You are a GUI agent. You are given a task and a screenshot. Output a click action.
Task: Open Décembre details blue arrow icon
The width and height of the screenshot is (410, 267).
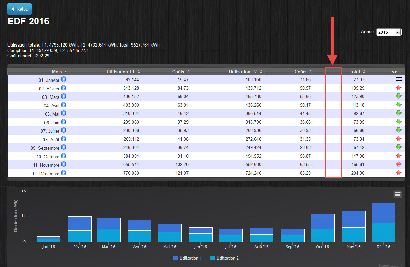(x=64, y=173)
